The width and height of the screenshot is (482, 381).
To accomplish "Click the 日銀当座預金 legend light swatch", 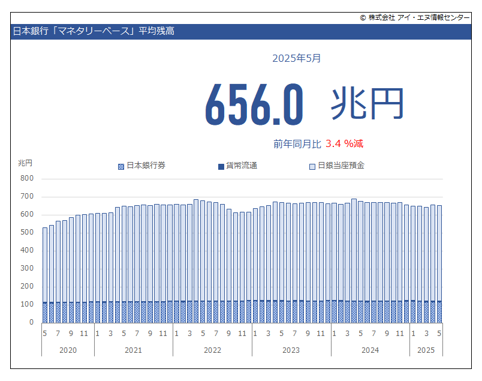I will coord(312,167).
